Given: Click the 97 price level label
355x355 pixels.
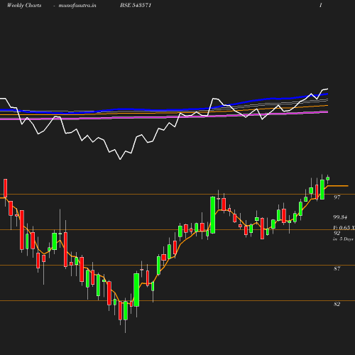Looking at the screenshot, I should coord(337,197).
